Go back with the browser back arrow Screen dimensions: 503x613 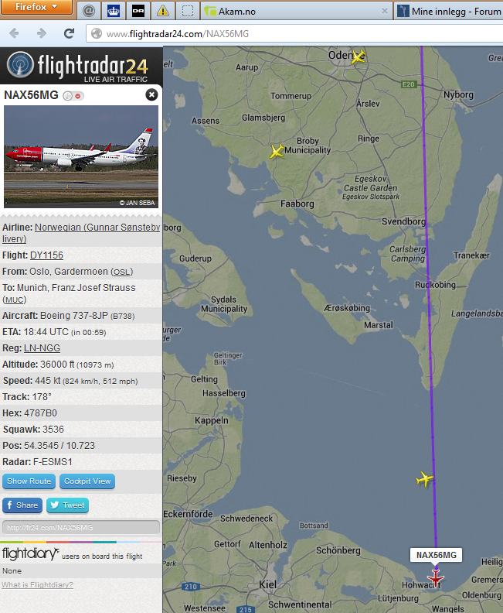pos(15,33)
